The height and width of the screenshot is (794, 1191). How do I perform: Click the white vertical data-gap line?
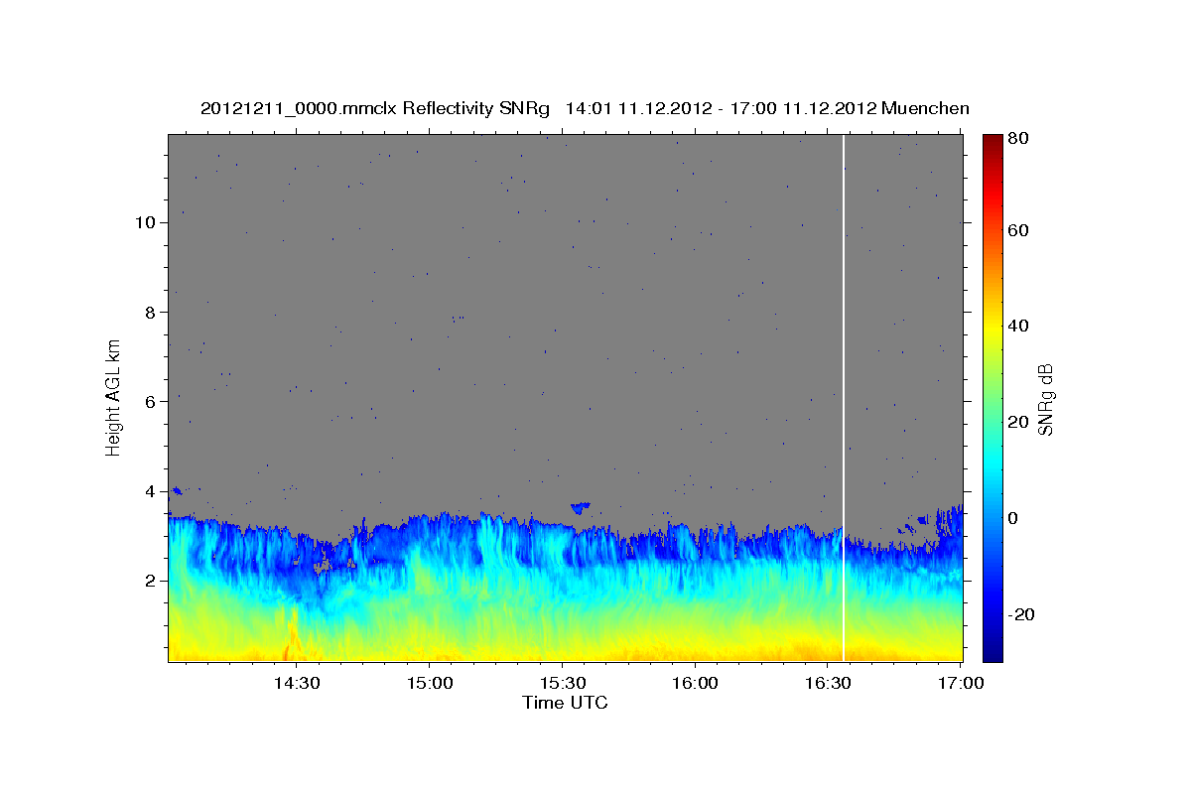click(844, 398)
